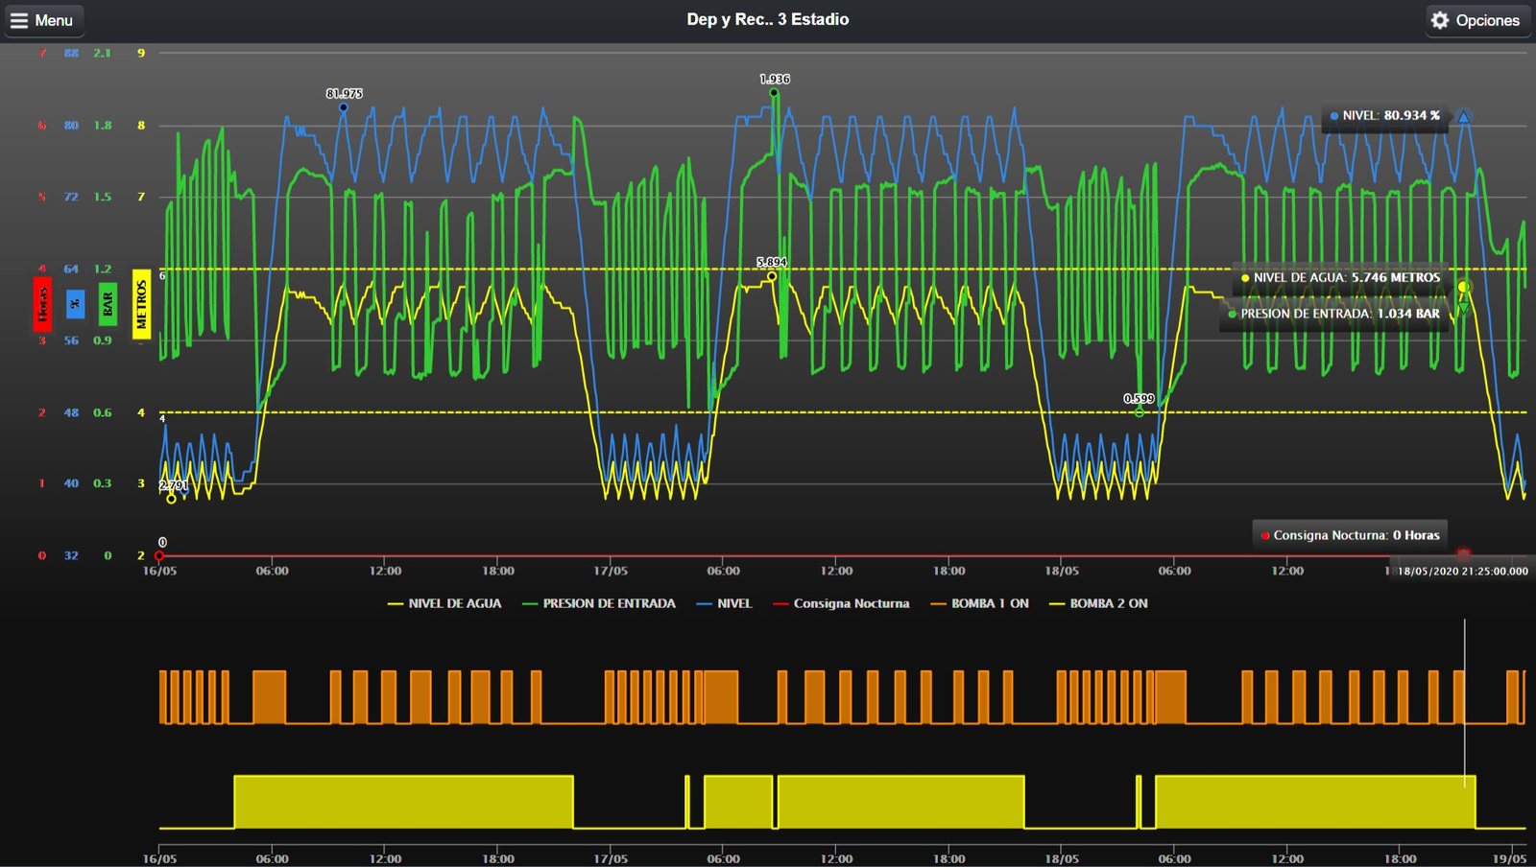
Task: Open the Opciones button
Action: (1477, 20)
